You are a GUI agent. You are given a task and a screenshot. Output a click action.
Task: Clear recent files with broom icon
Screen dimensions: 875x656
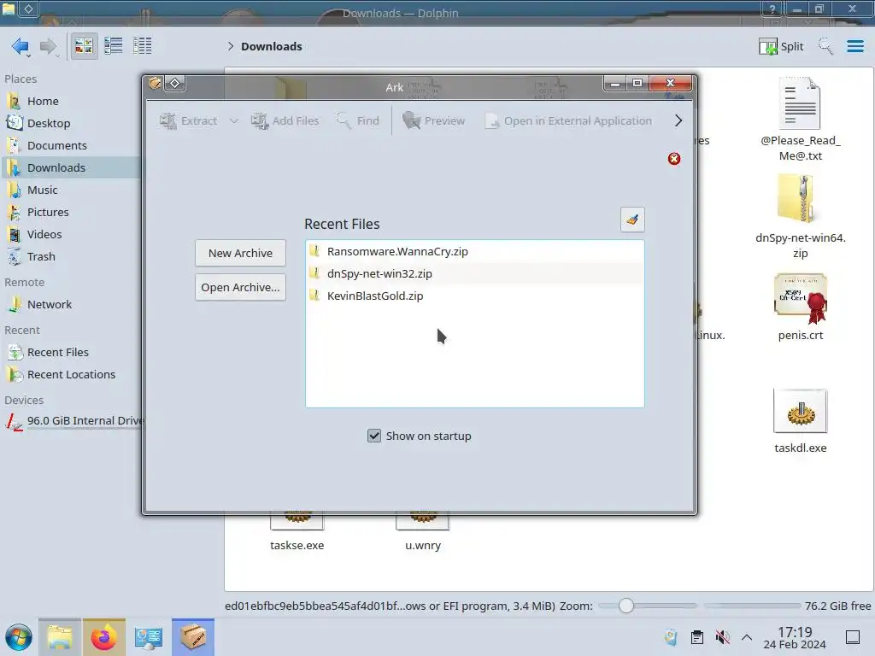(x=632, y=220)
